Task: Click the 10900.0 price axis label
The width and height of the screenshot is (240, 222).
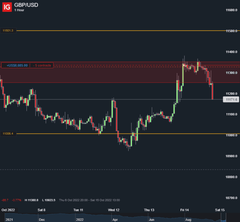Action: click(x=232, y=156)
